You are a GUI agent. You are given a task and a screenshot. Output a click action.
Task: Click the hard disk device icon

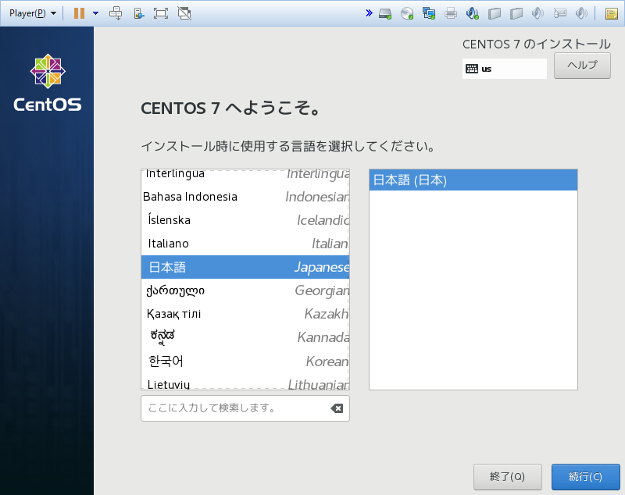point(385,13)
